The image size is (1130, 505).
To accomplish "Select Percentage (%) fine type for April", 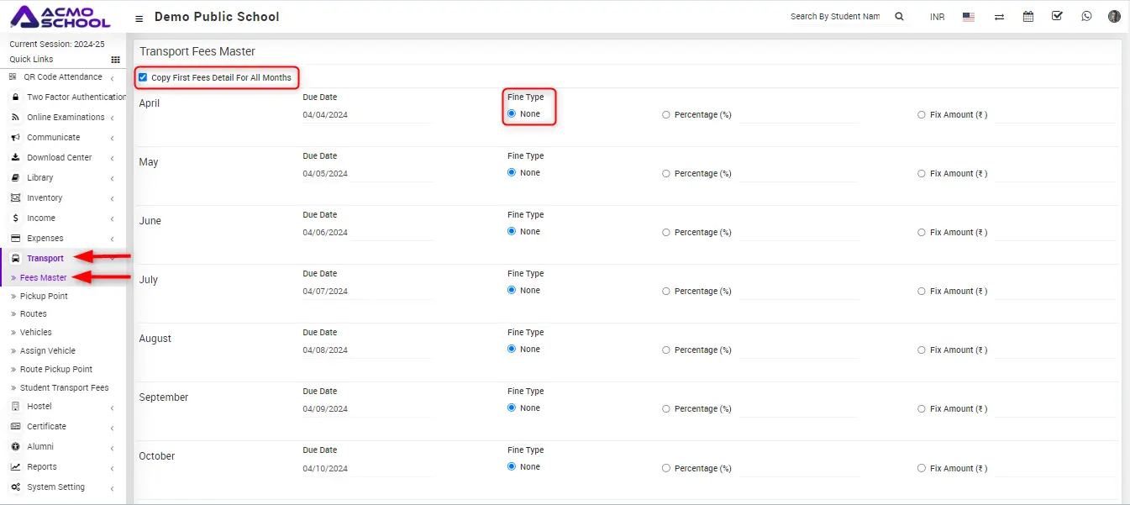I will (x=666, y=115).
